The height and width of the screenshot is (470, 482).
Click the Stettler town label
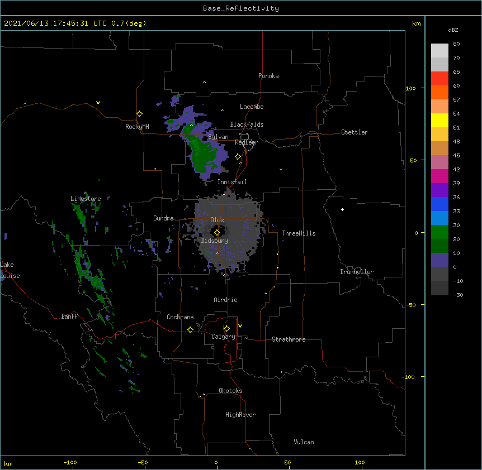[355, 132]
